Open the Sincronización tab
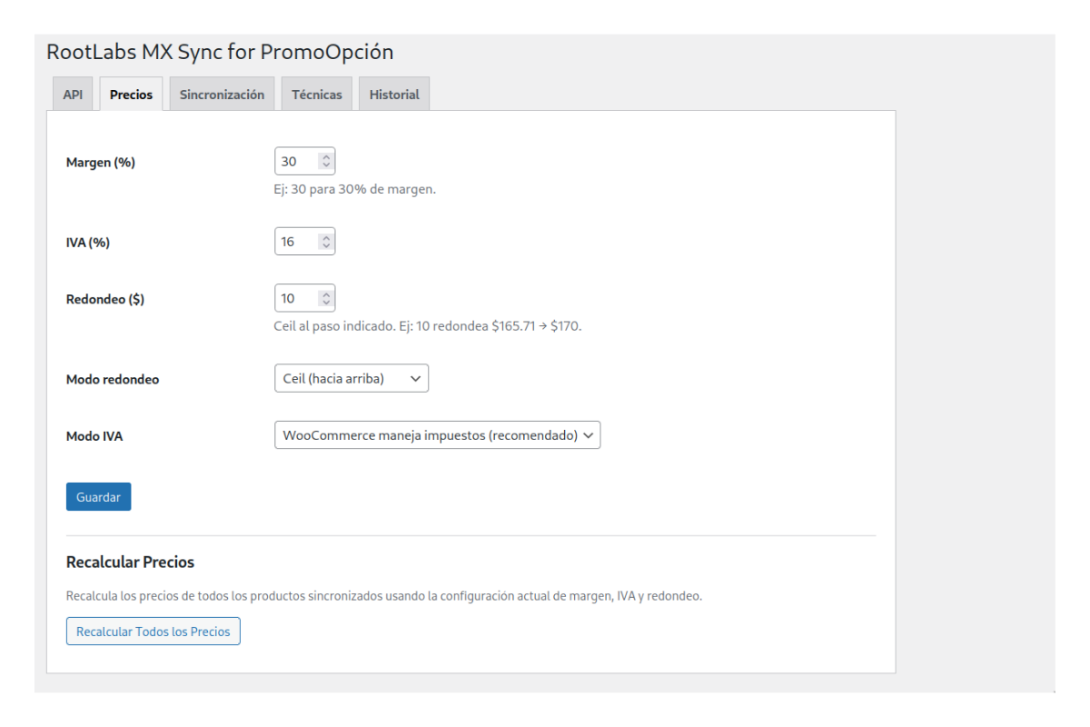The height and width of the screenshot is (727, 1090). click(x=221, y=93)
